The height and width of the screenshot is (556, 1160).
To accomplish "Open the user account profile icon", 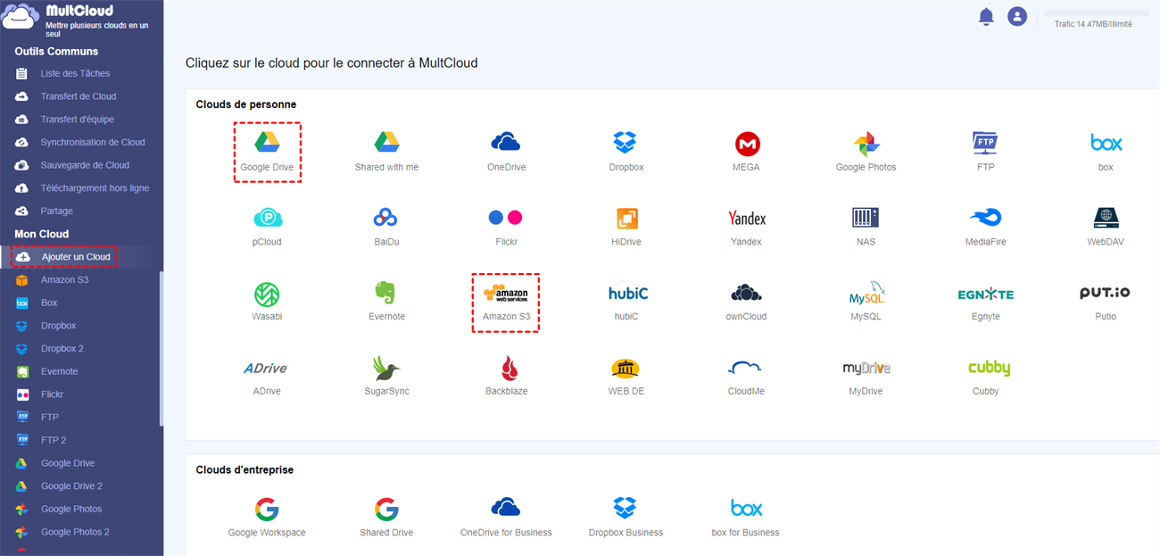I will [1016, 17].
